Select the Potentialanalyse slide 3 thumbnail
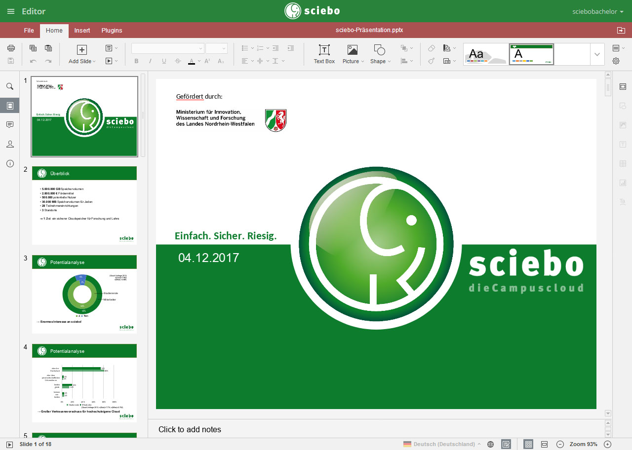 (x=84, y=294)
